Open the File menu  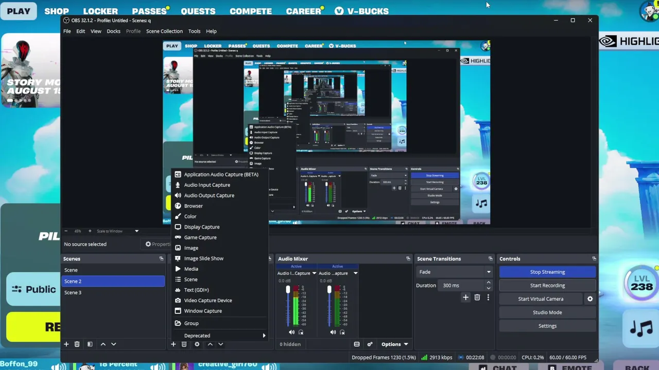coord(67,31)
